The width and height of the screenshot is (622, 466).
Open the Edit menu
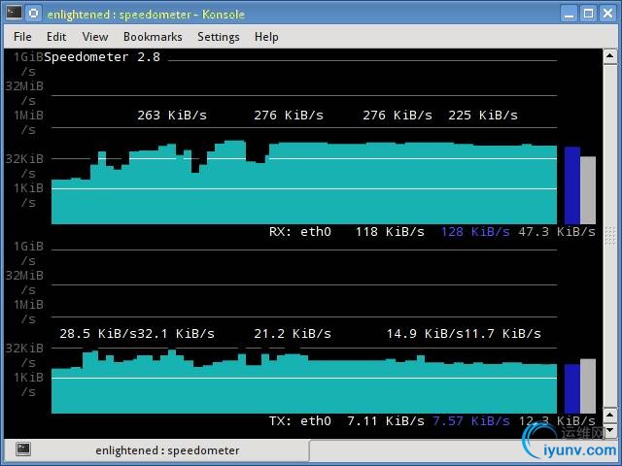[x=56, y=37]
